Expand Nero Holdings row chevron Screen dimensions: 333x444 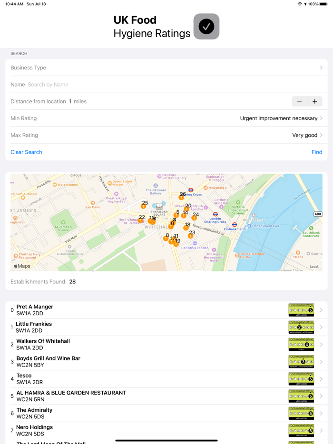click(321, 431)
